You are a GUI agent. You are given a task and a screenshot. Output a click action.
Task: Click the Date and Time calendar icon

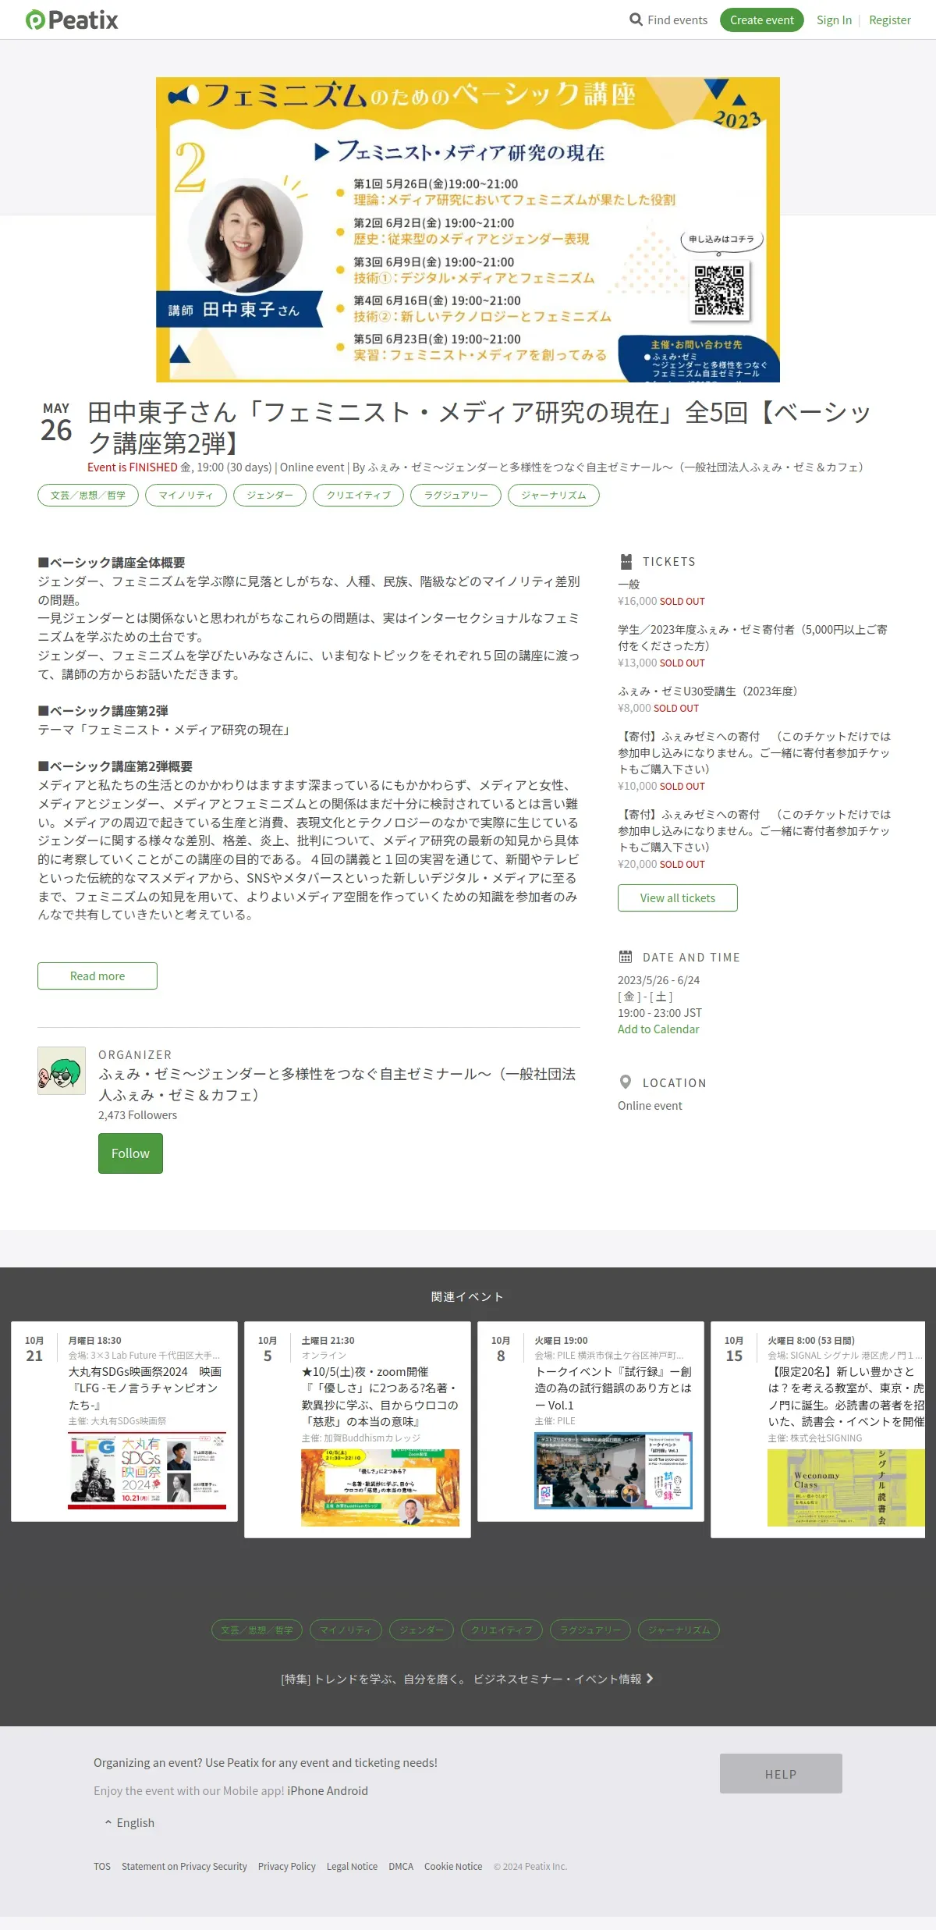coord(626,957)
